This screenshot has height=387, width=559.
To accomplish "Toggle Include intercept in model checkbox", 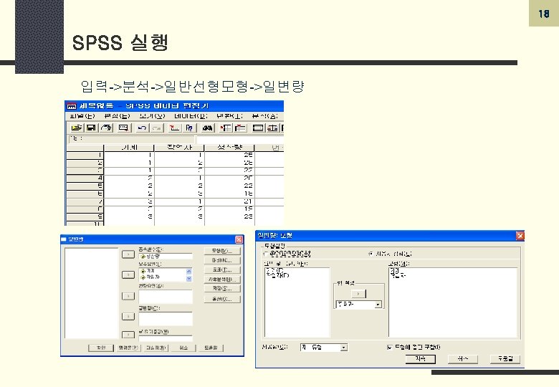I will click(x=390, y=347).
